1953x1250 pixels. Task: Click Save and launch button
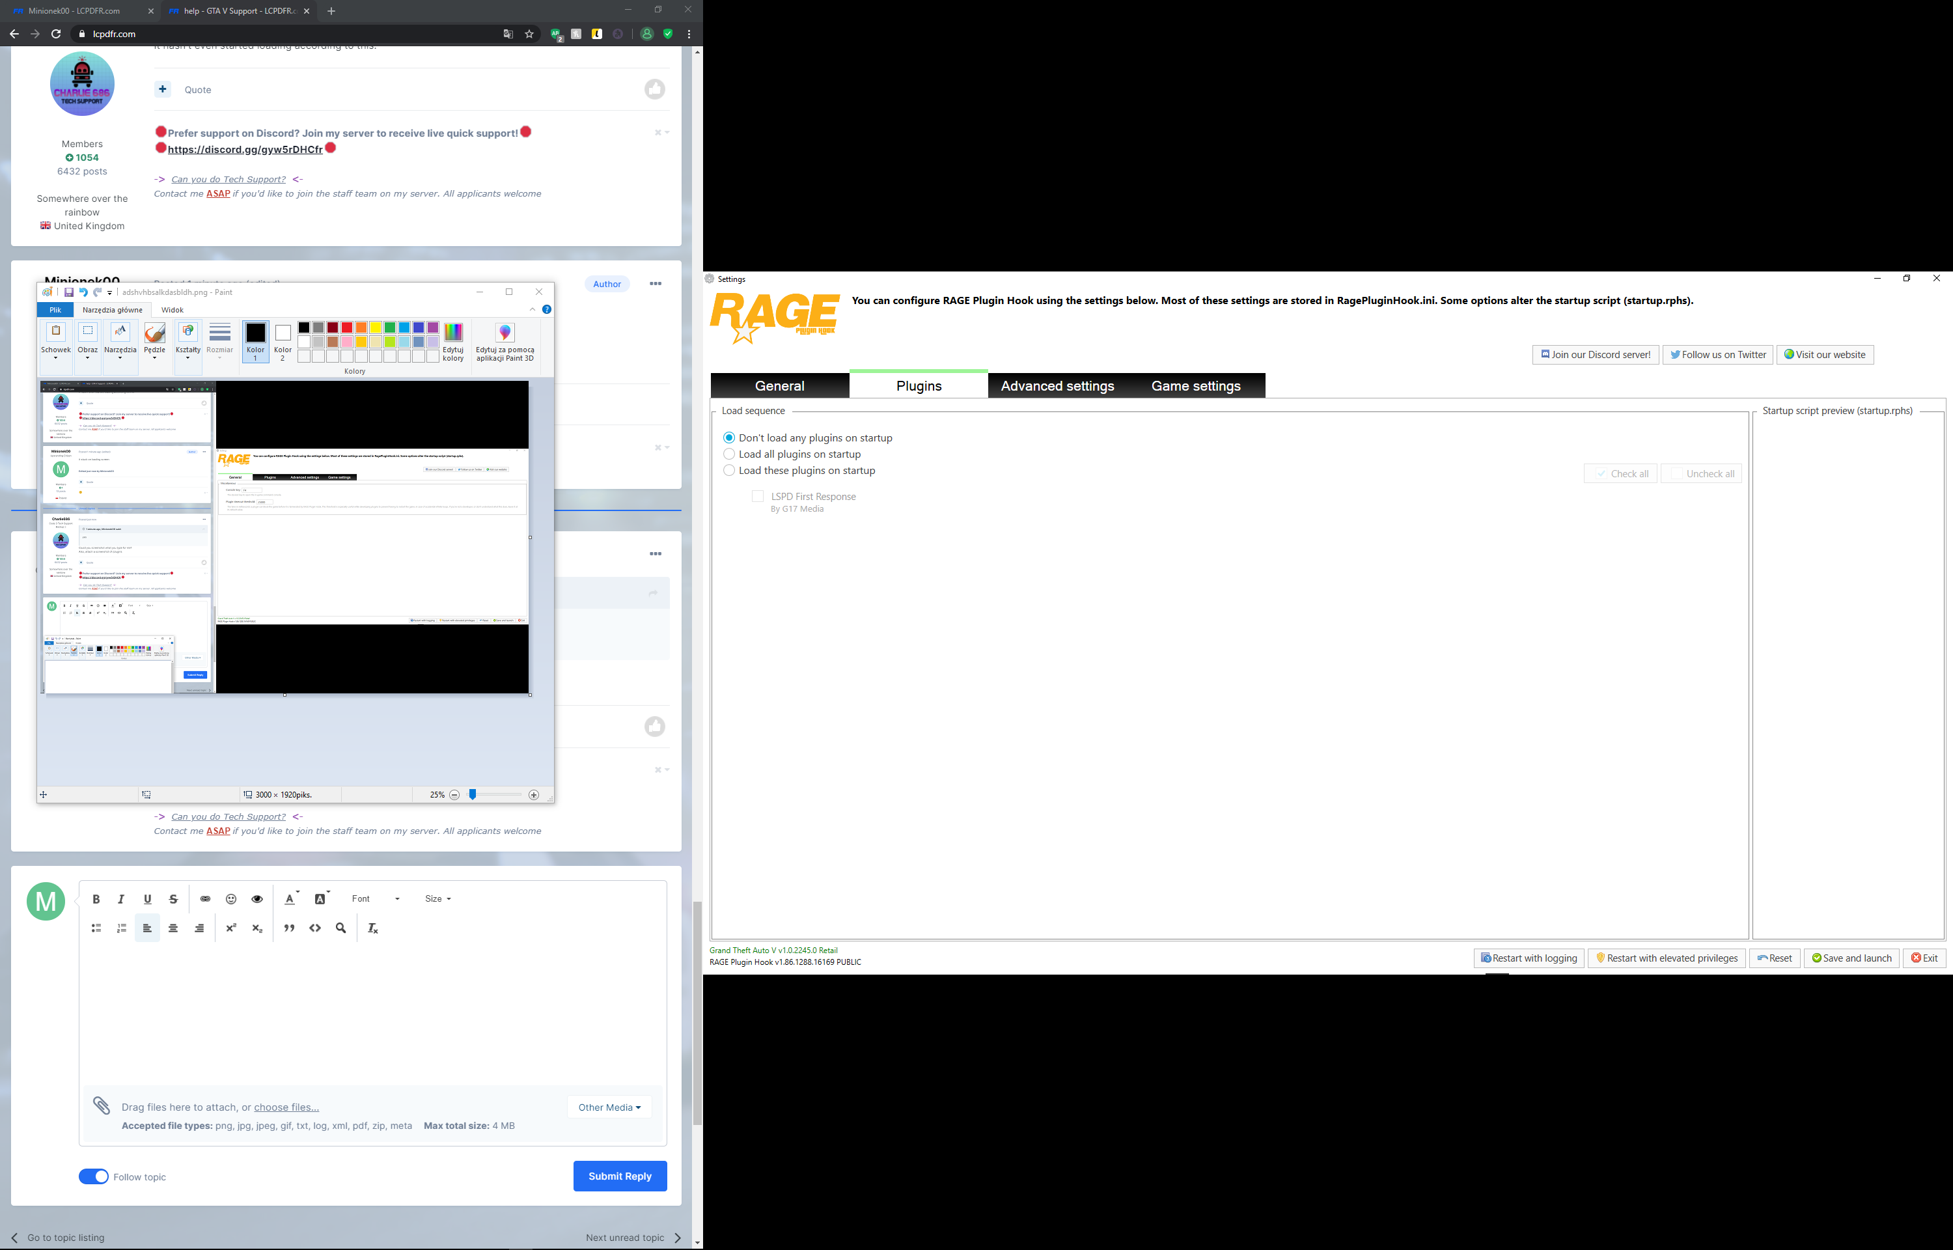[x=1851, y=958]
